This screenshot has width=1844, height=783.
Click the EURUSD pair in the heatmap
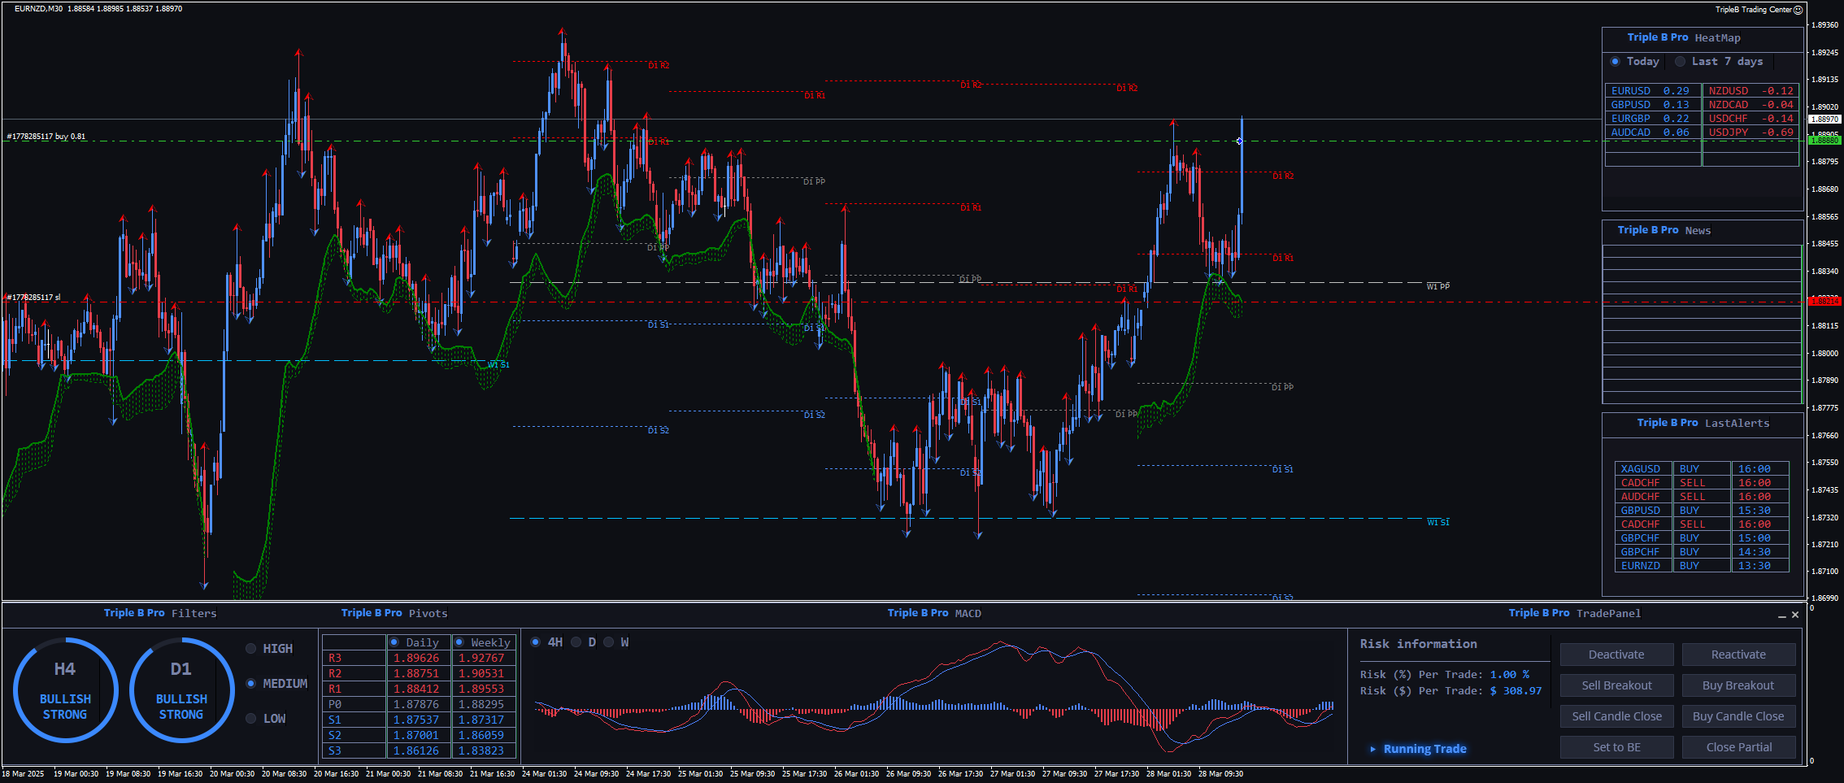point(1631,91)
